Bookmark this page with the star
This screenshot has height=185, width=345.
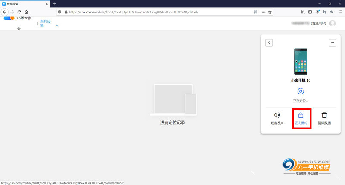tap(270, 12)
